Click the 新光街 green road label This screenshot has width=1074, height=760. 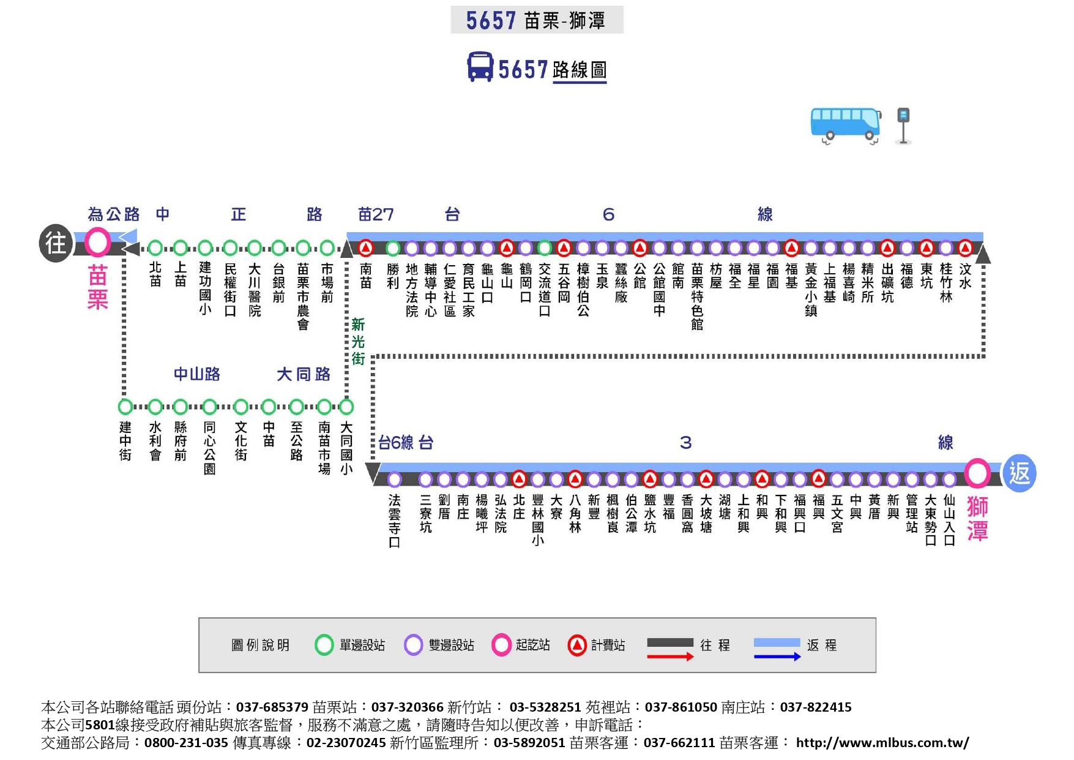pyautogui.click(x=358, y=342)
